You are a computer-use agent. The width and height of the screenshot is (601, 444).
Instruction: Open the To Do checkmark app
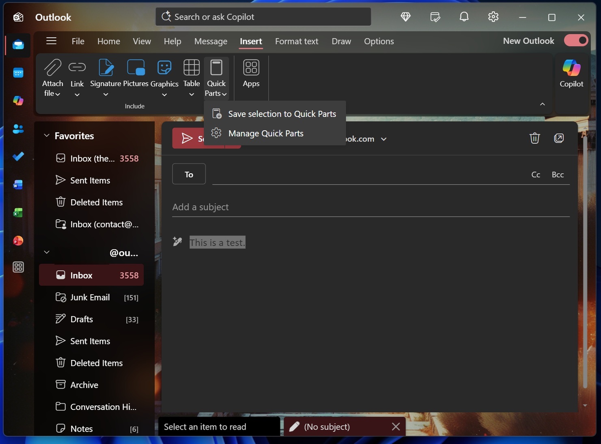(18, 157)
